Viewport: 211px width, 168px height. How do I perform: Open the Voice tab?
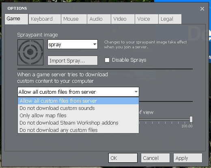point(146,19)
